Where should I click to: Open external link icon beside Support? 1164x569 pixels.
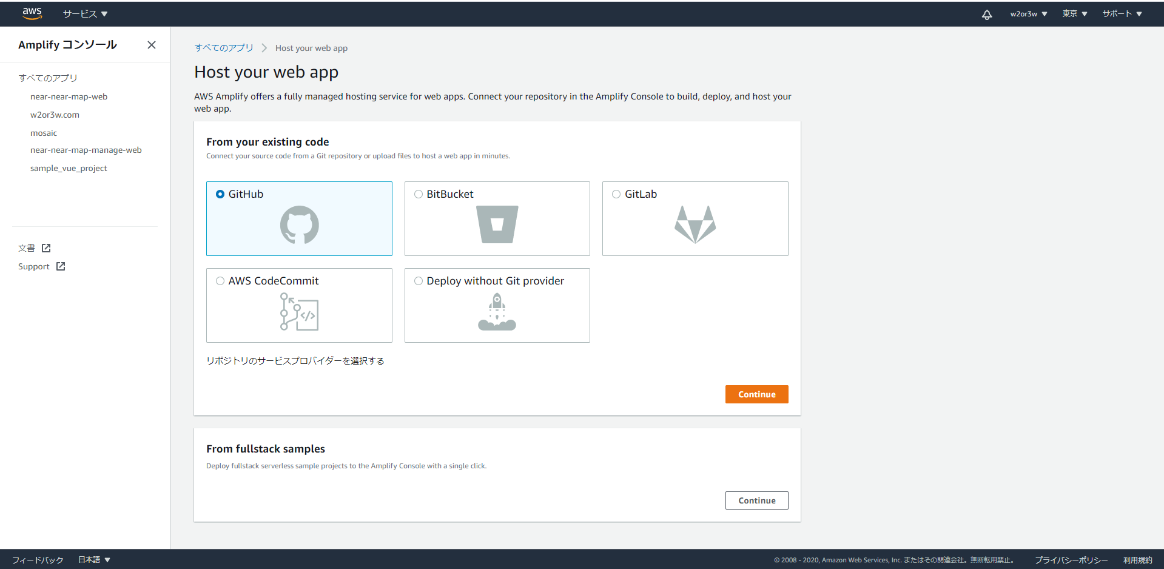tap(61, 266)
